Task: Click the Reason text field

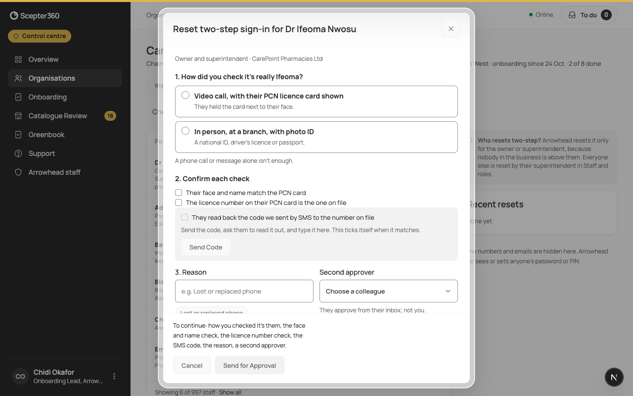Action: (x=244, y=291)
